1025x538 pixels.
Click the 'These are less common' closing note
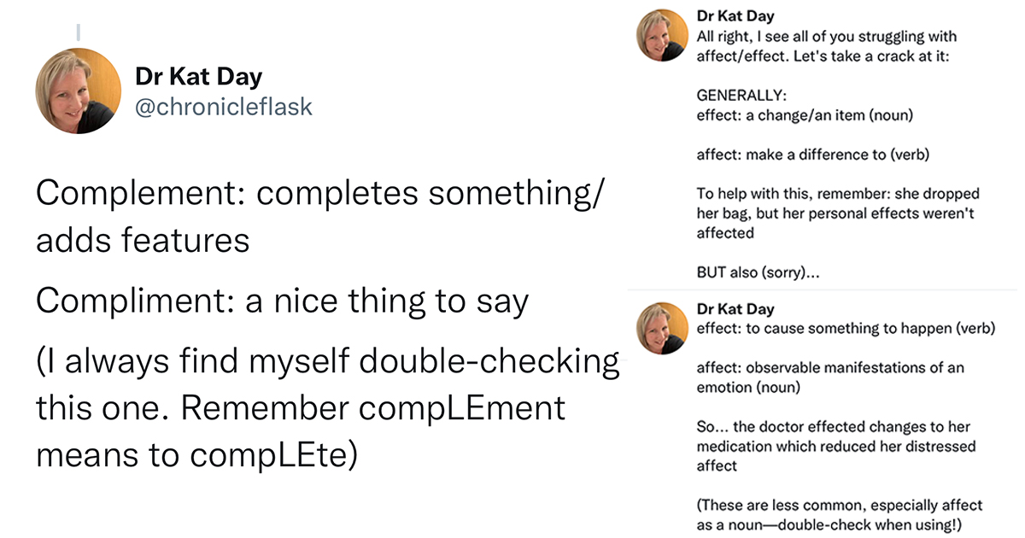(x=840, y=515)
